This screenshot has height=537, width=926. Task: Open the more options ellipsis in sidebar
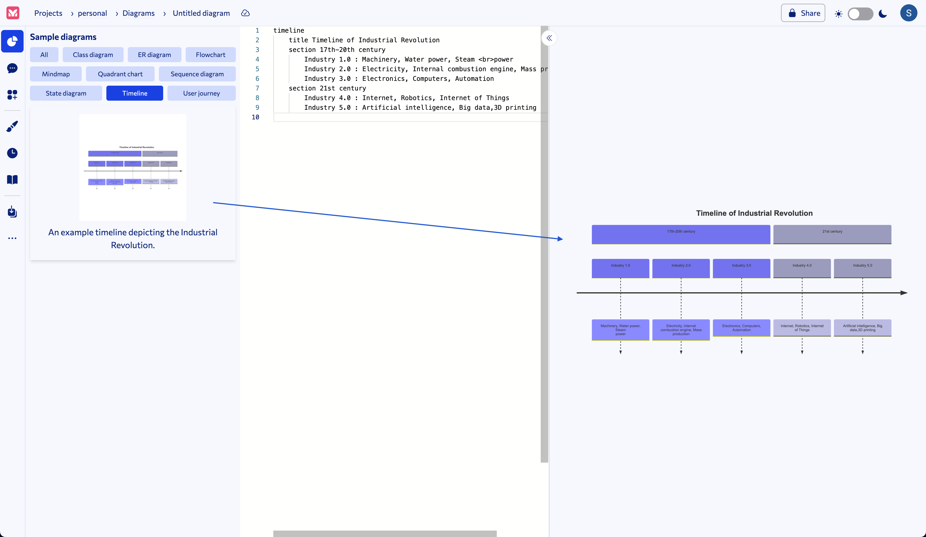coord(12,238)
